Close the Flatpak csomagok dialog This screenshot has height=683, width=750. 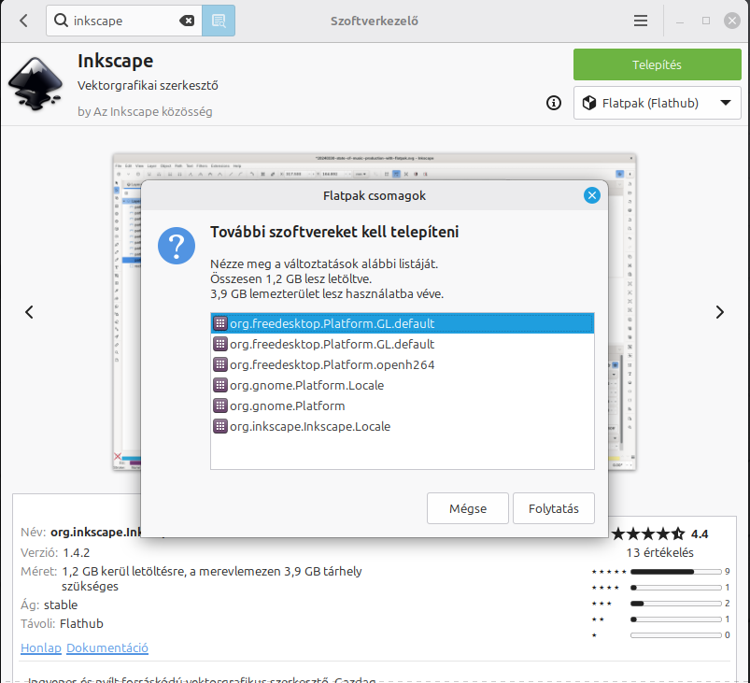[x=591, y=195]
